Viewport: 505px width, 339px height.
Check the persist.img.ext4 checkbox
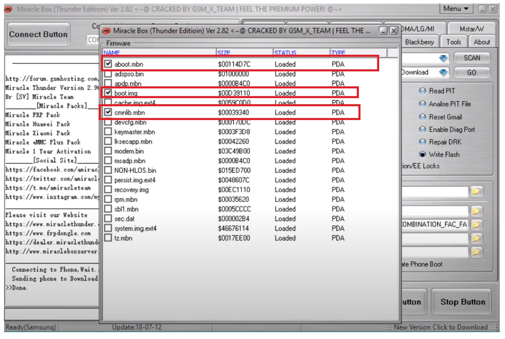[108, 180]
